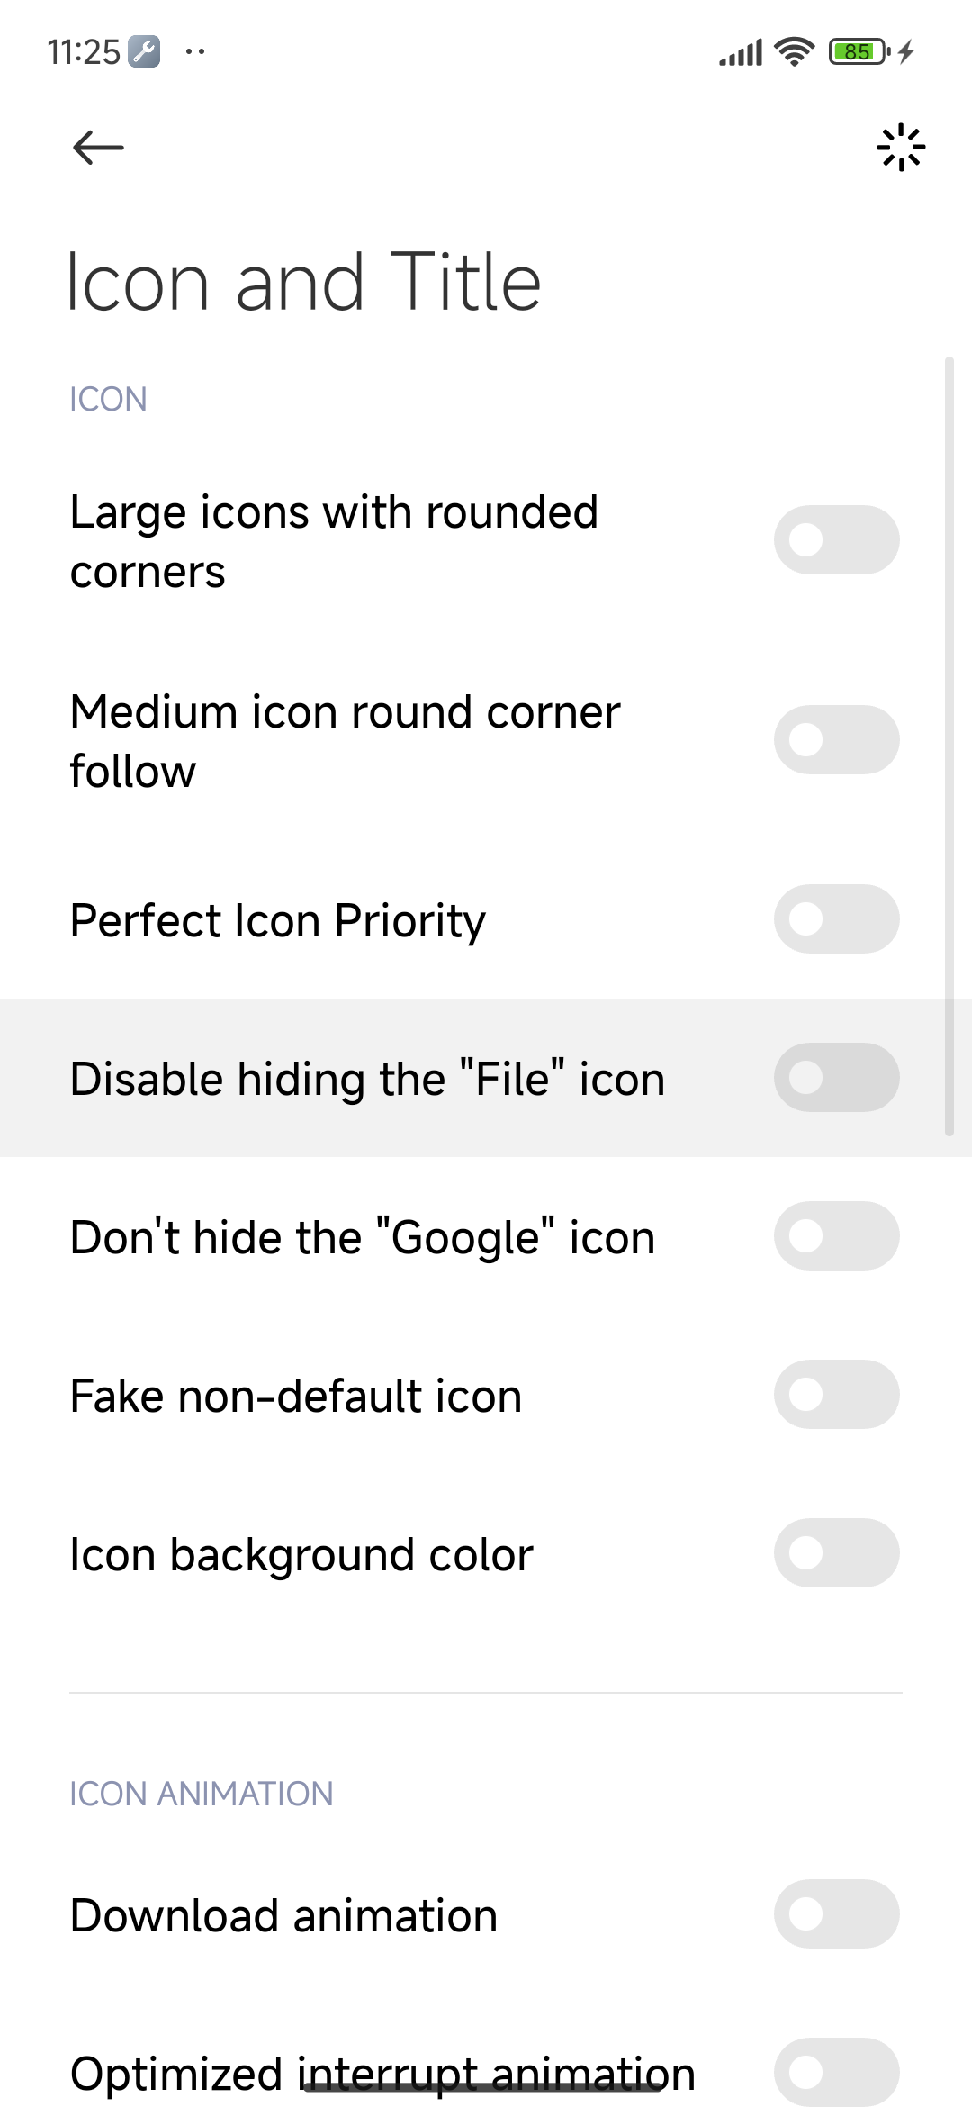This screenshot has width=972, height=2107.
Task: Tap the Icon background color label
Action: [301, 1555]
